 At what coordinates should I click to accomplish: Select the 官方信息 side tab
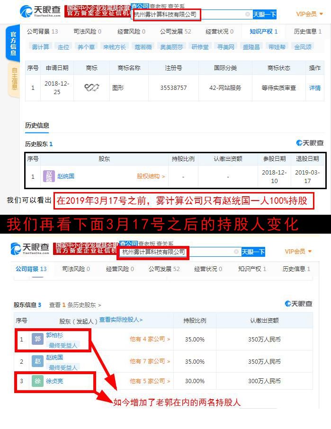(13, 43)
